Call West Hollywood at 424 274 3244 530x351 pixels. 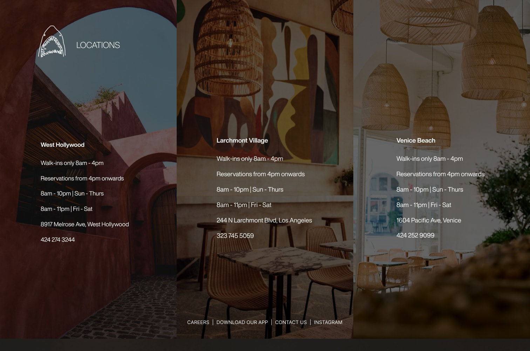pos(58,240)
